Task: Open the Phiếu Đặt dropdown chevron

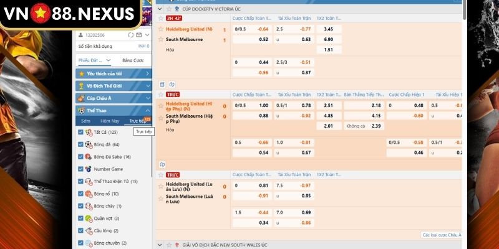Action: click(108, 60)
